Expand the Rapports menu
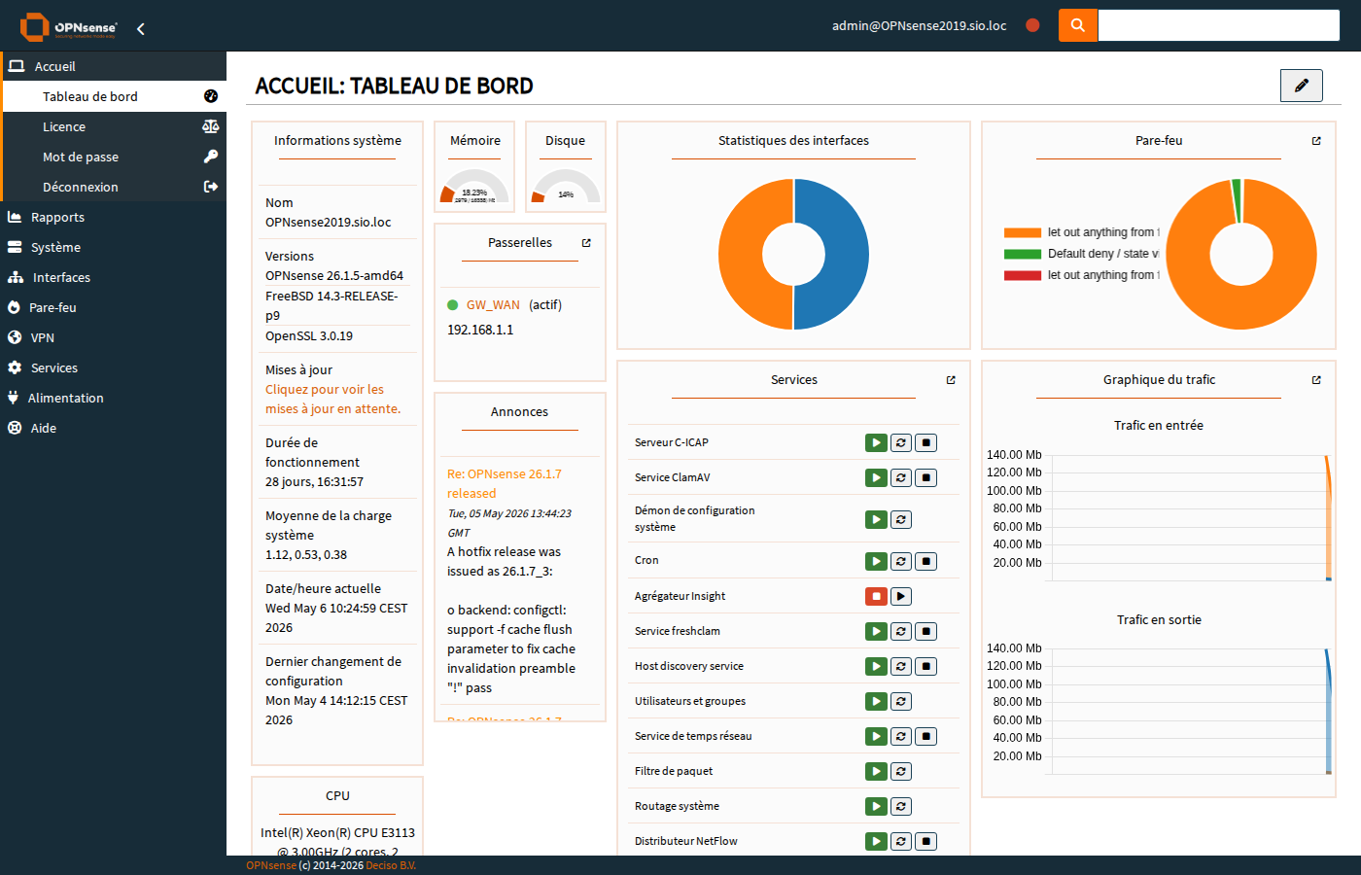This screenshot has height=875, width=1361. (x=113, y=217)
